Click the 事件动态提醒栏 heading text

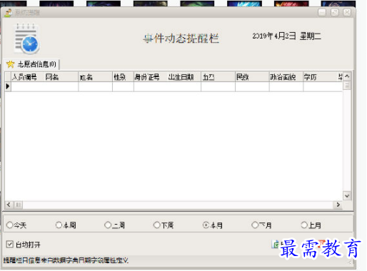(181, 38)
